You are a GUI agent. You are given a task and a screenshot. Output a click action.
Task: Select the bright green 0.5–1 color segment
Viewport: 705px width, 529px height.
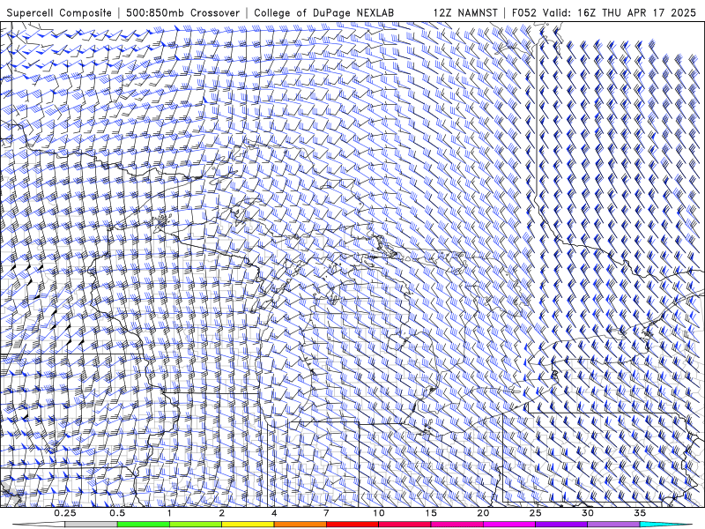pos(144,525)
